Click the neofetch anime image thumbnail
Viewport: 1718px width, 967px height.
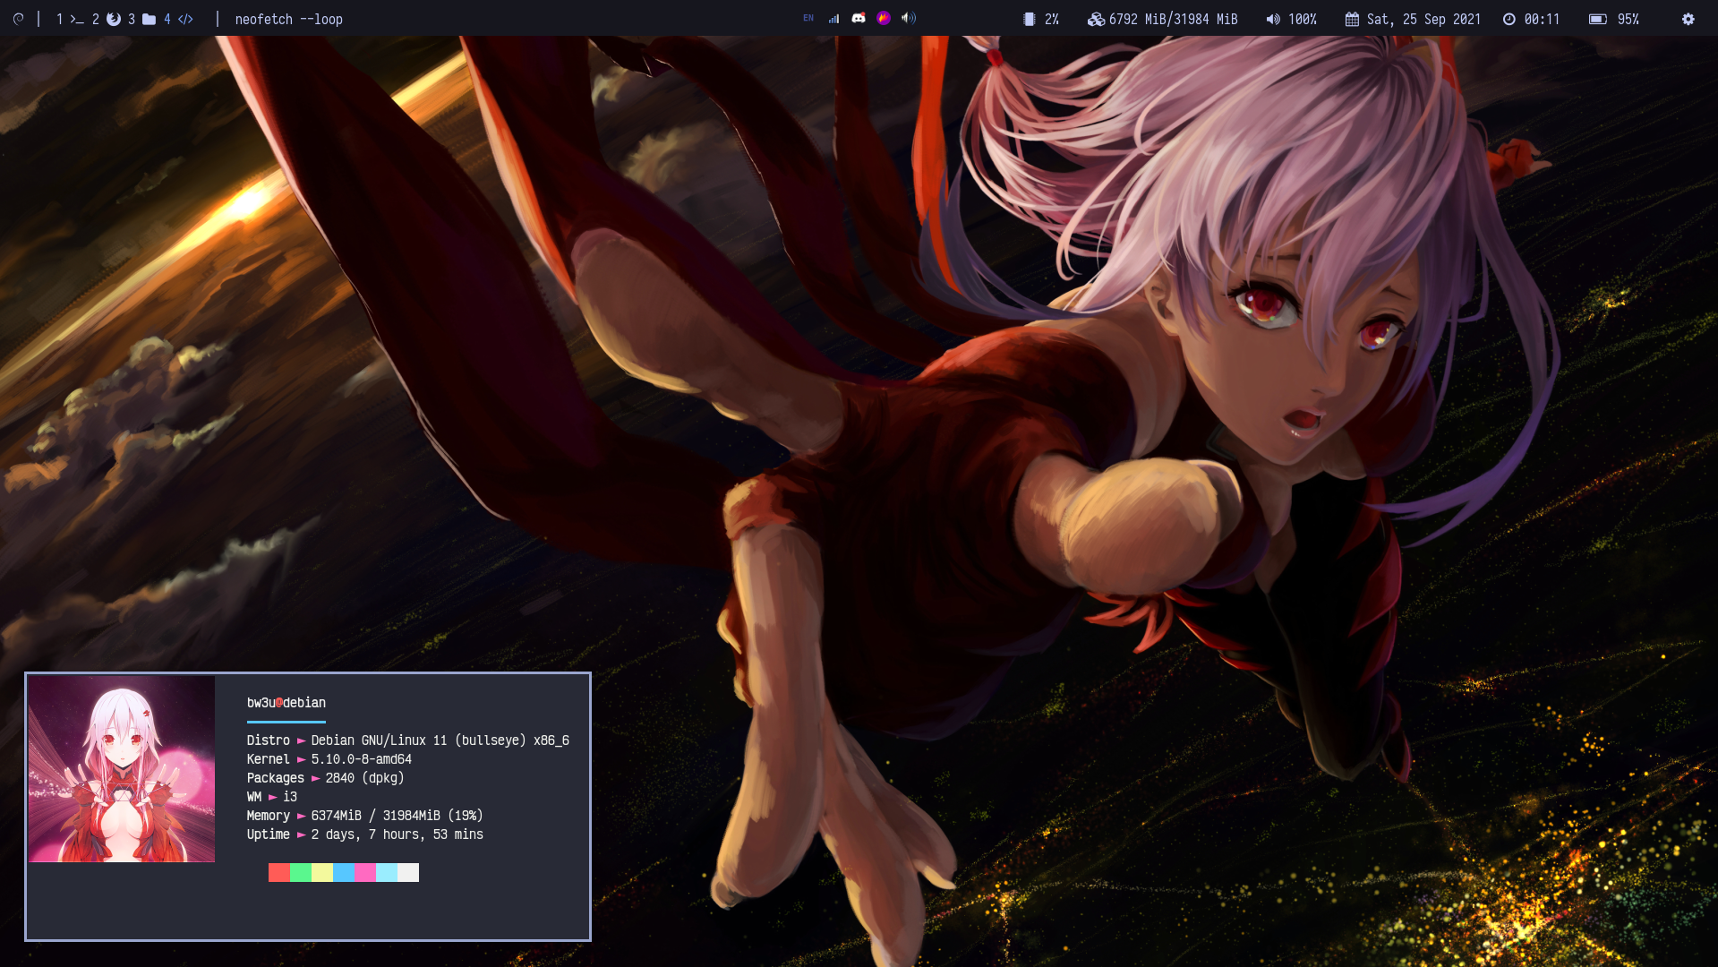pos(122,769)
